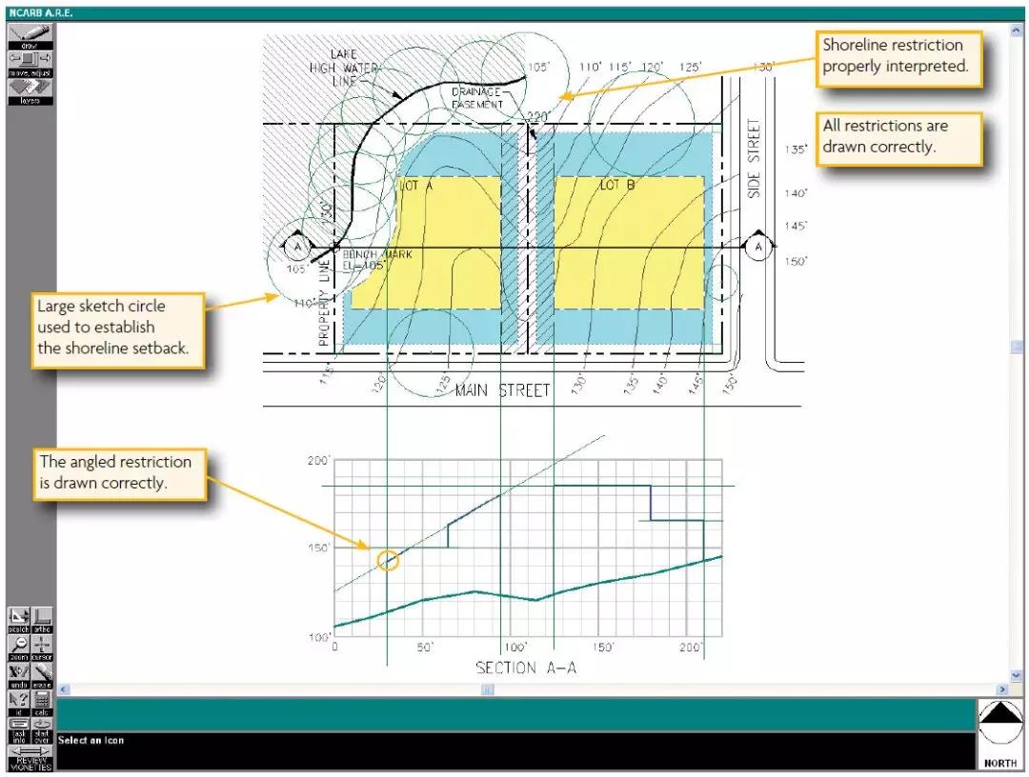Choose the sketch tool
This screenshot has width=1029, height=777.
click(18, 619)
